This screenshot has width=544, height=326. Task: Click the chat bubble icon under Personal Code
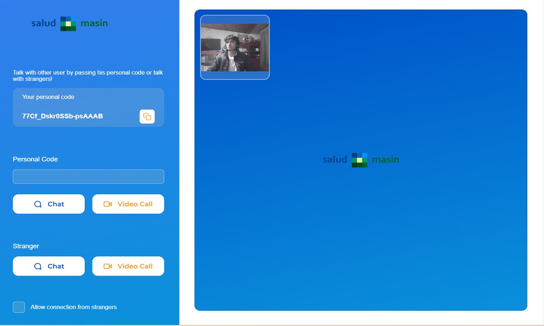(x=38, y=204)
